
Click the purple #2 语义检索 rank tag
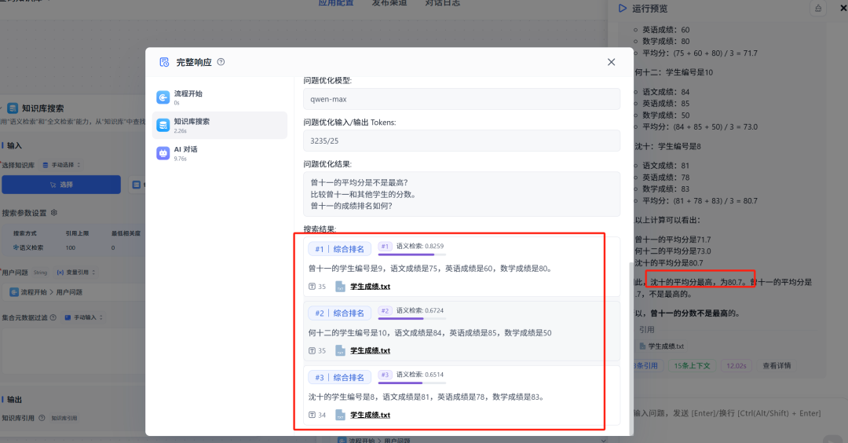pyautogui.click(x=385, y=310)
